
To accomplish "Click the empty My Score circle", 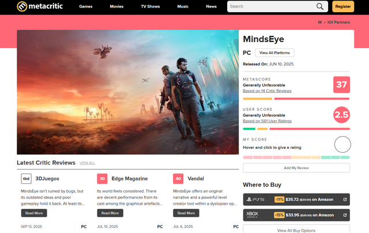I will (342, 144).
